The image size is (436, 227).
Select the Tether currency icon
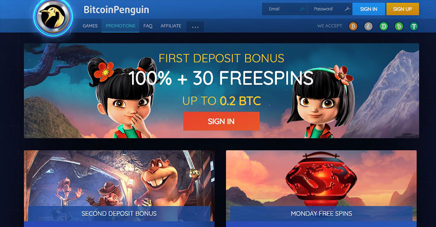414,26
